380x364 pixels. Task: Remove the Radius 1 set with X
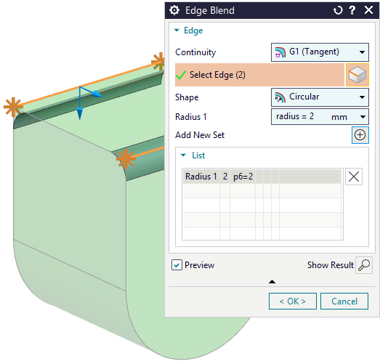[354, 177]
